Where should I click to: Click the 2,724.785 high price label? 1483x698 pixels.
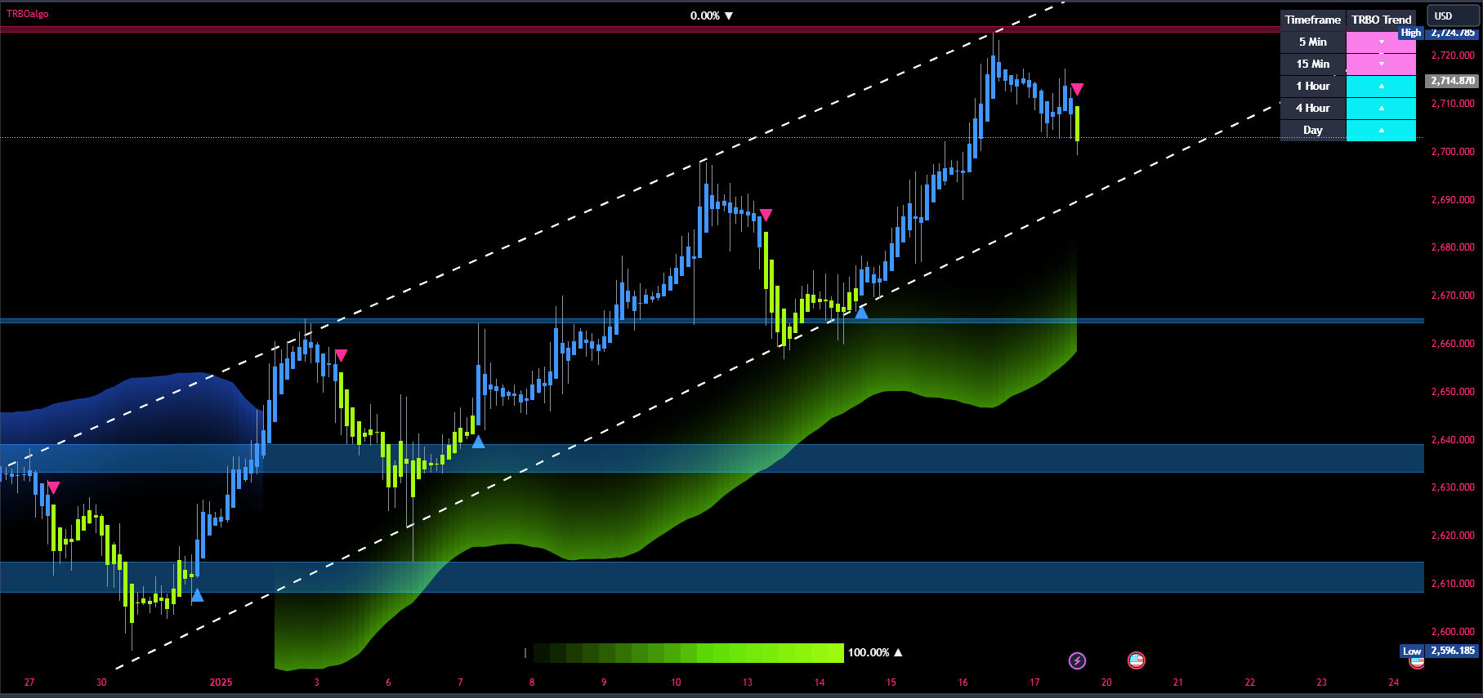(1453, 33)
